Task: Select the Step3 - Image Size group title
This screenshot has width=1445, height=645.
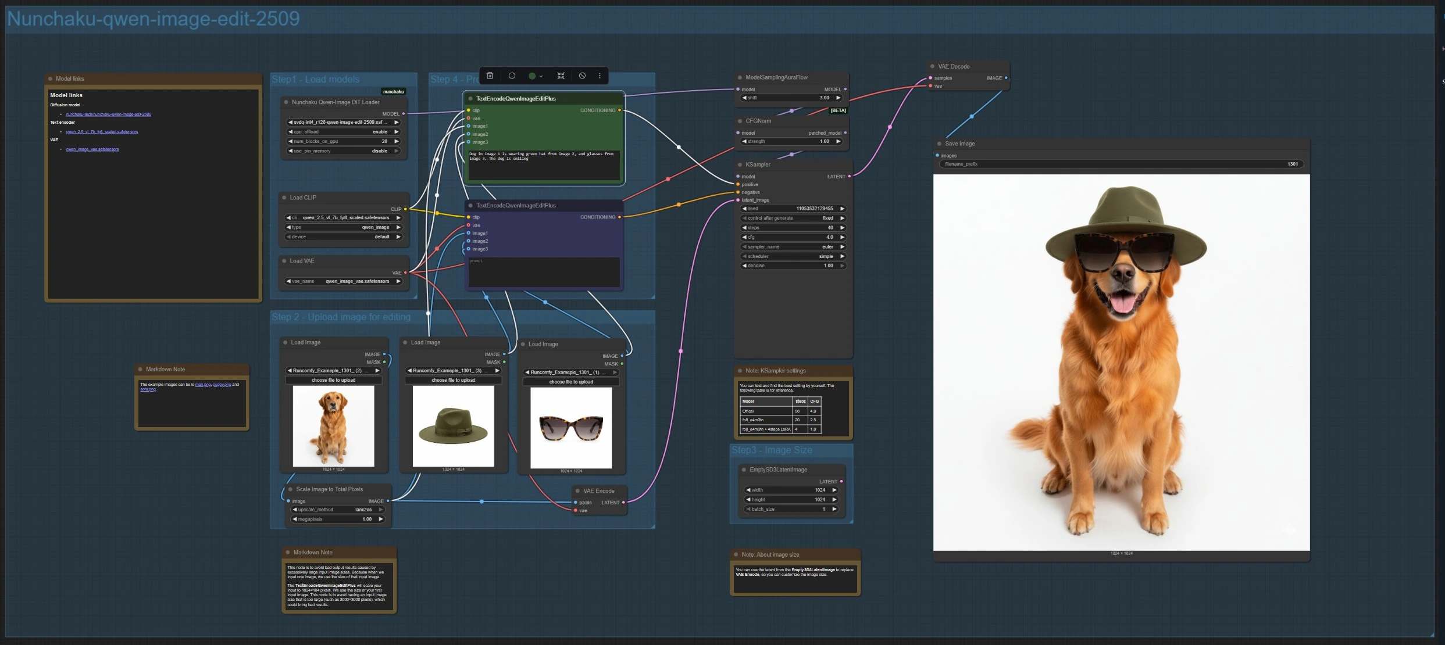Action: 772,450
